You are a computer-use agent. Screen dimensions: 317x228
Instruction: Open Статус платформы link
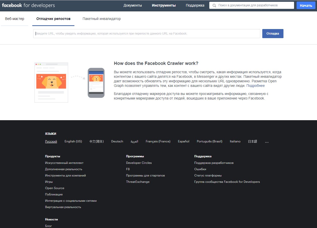[208, 175]
